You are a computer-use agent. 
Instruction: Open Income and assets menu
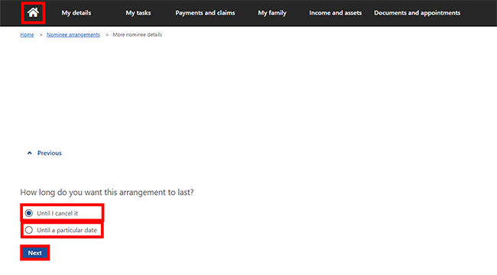click(336, 13)
